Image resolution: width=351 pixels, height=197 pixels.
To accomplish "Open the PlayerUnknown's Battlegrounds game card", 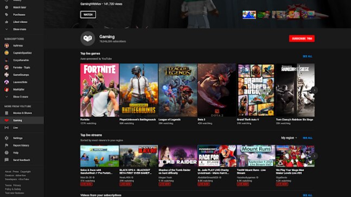I will click(x=138, y=90).
